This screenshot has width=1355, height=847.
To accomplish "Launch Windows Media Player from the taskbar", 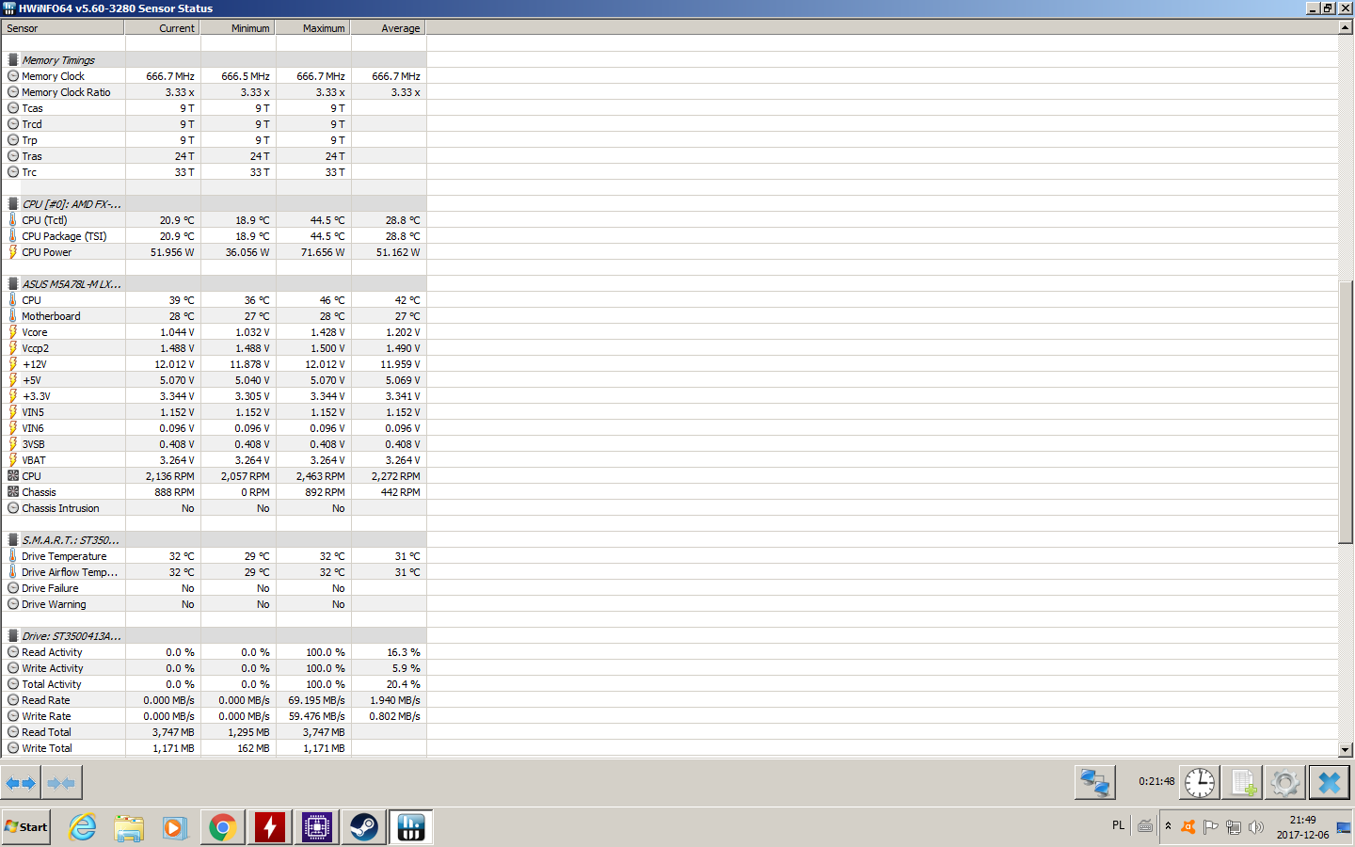I will click(x=175, y=827).
